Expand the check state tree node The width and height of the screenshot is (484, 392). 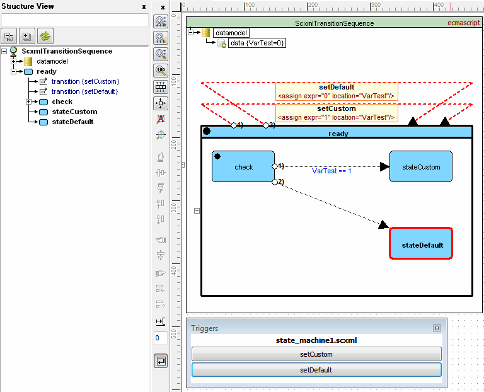(29, 102)
